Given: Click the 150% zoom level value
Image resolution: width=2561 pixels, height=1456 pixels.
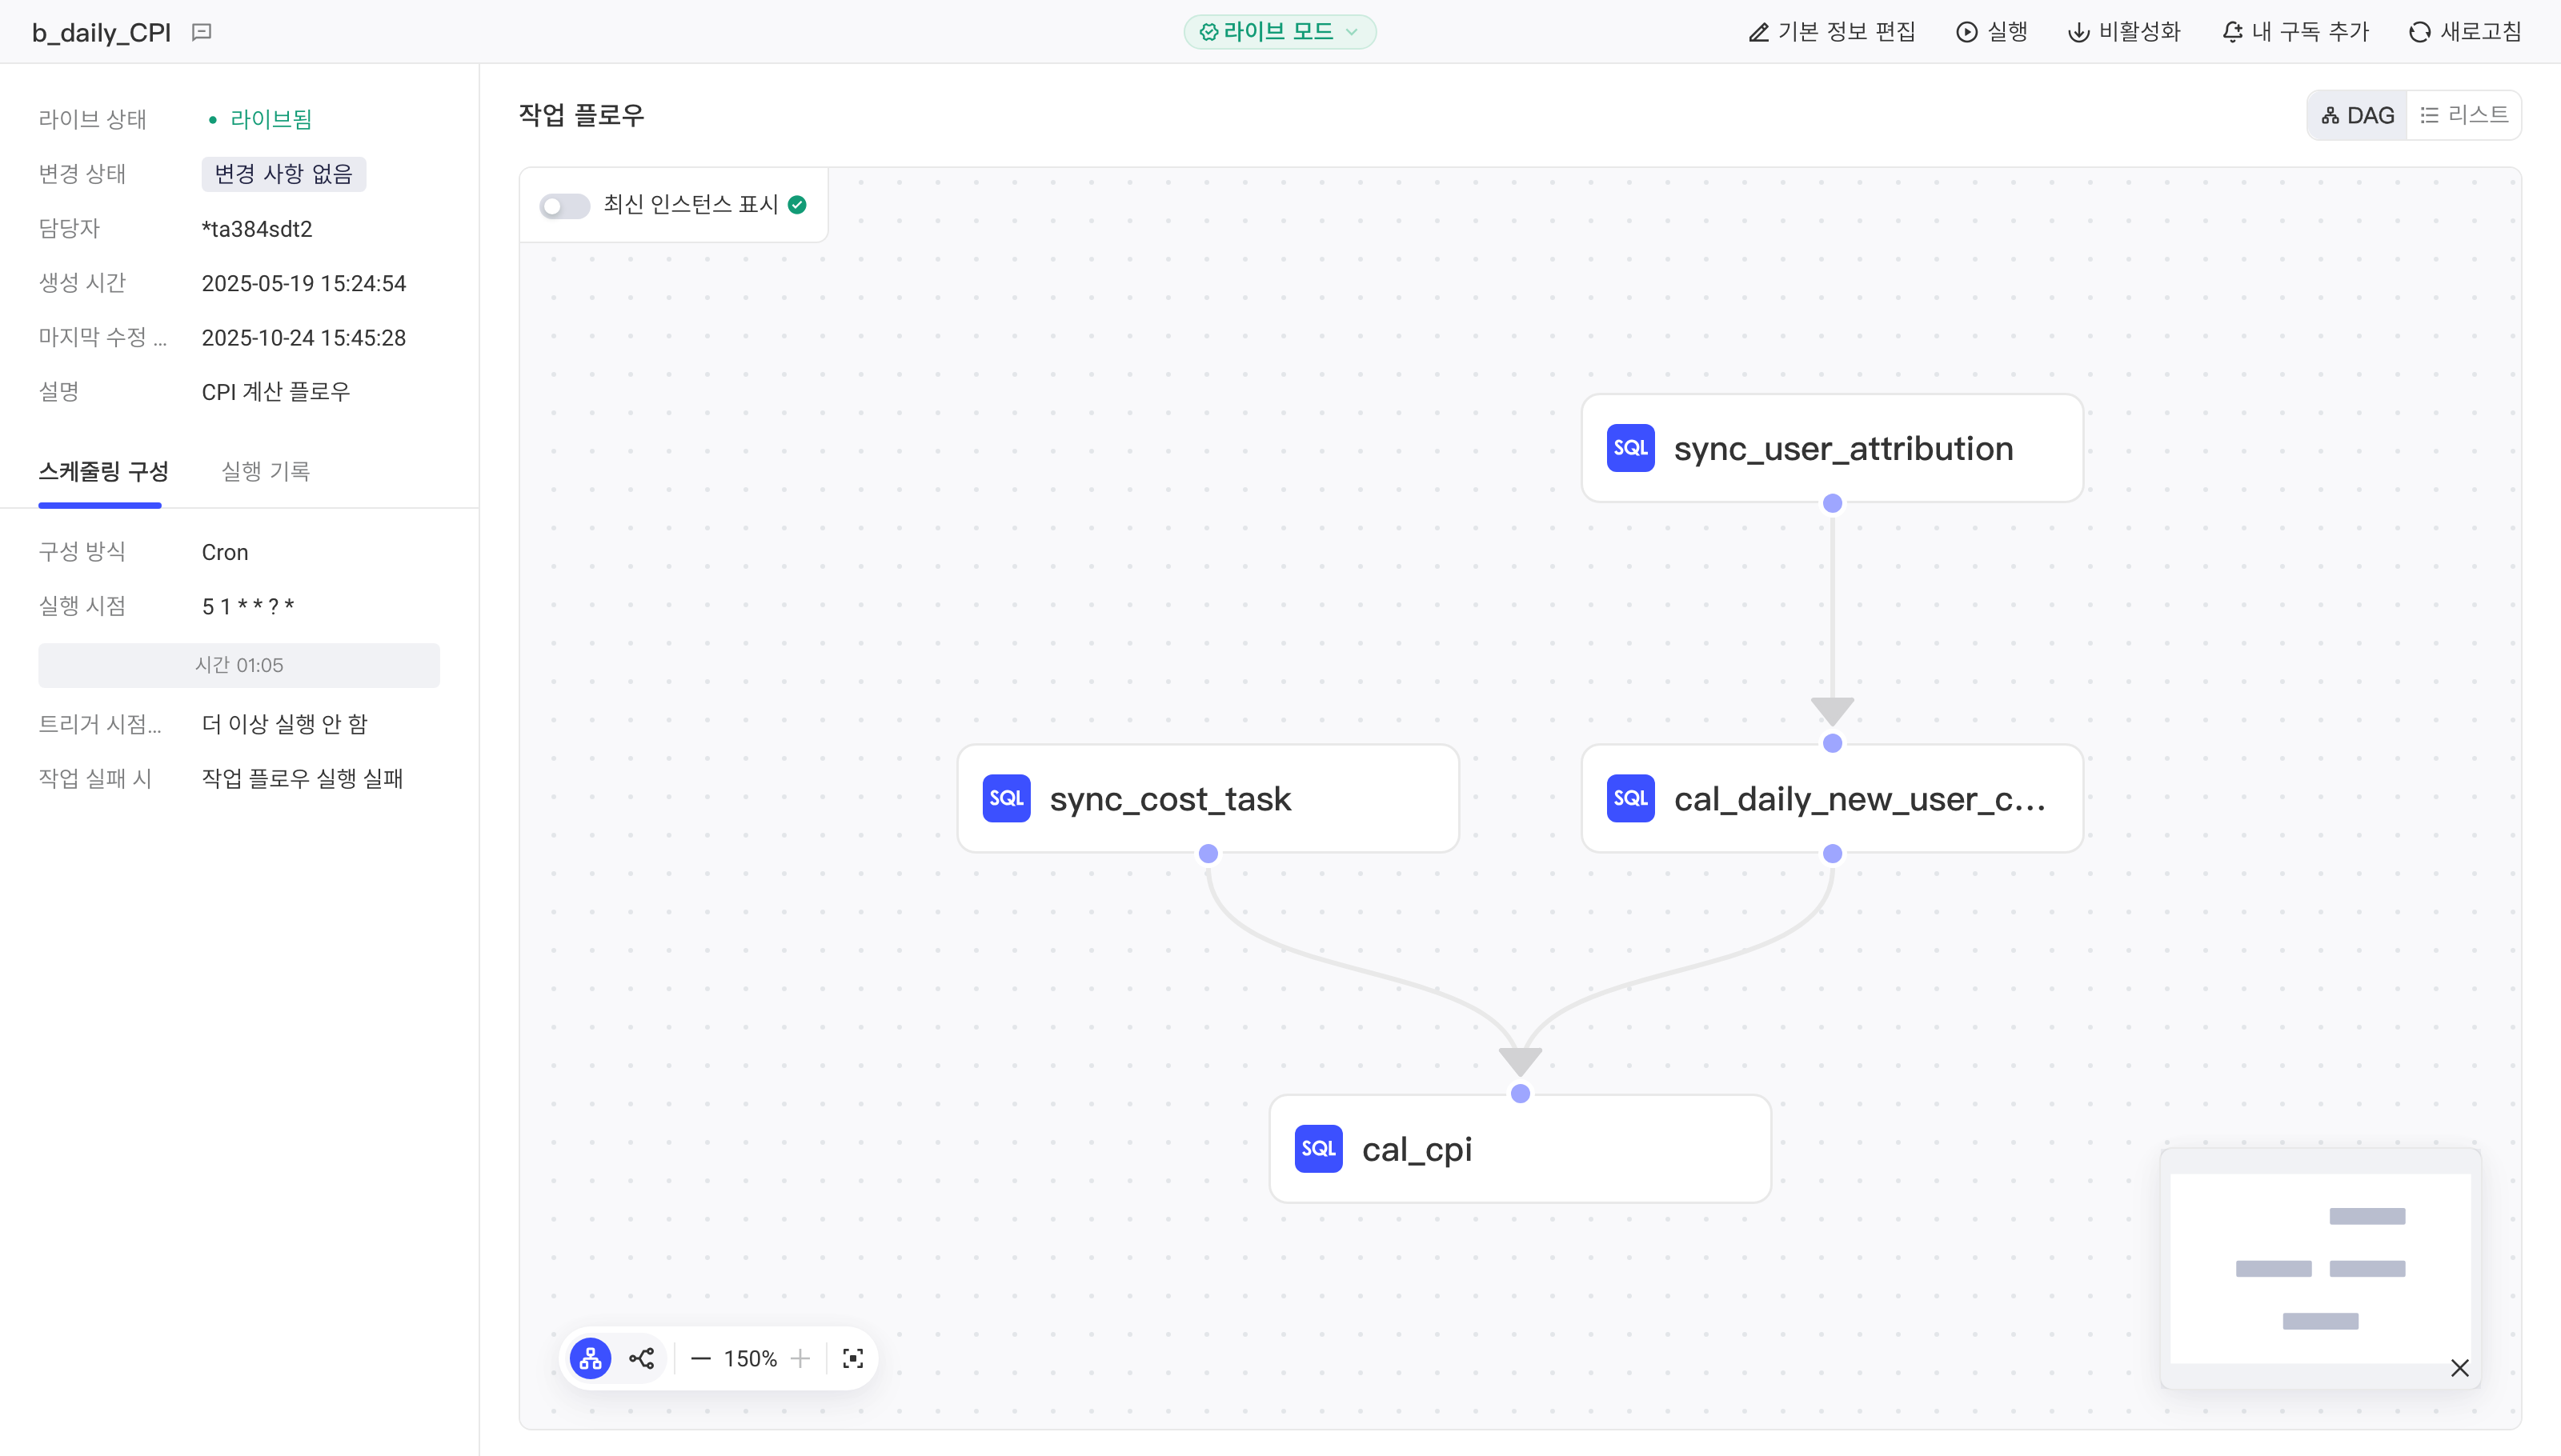Looking at the screenshot, I should pos(751,1358).
